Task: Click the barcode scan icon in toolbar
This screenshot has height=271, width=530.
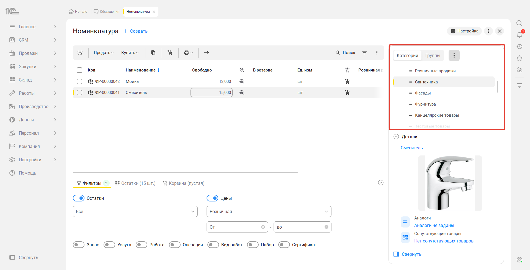Action: (x=80, y=53)
